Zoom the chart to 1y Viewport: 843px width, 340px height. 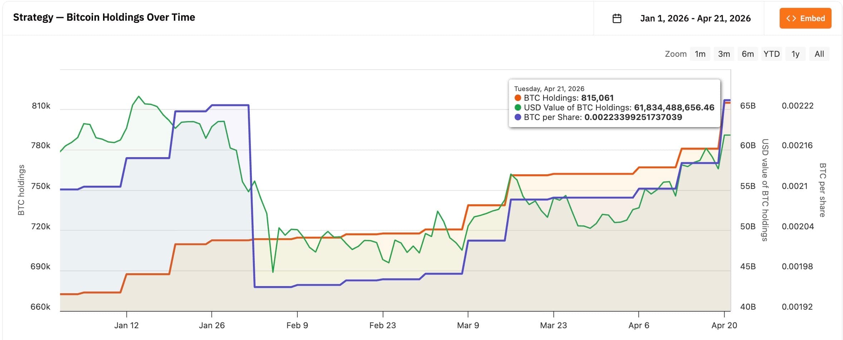pos(795,54)
